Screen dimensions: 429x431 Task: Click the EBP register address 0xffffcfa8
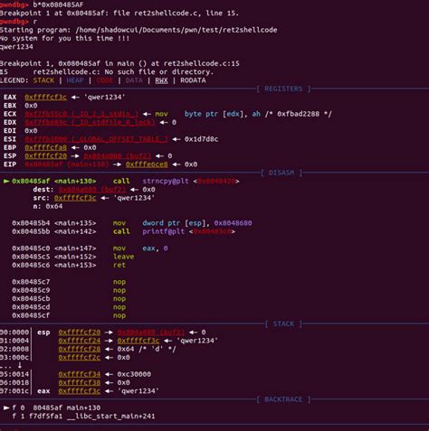45,147
